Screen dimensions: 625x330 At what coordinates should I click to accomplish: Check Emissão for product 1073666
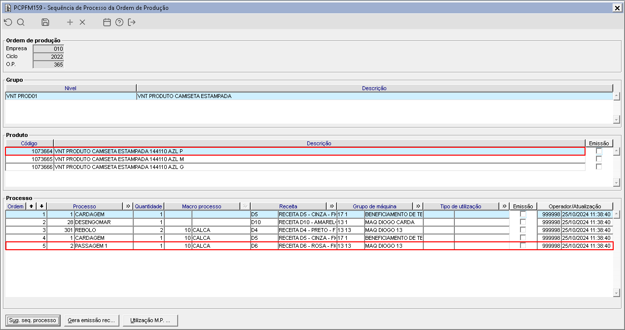(x=599, y=167)
